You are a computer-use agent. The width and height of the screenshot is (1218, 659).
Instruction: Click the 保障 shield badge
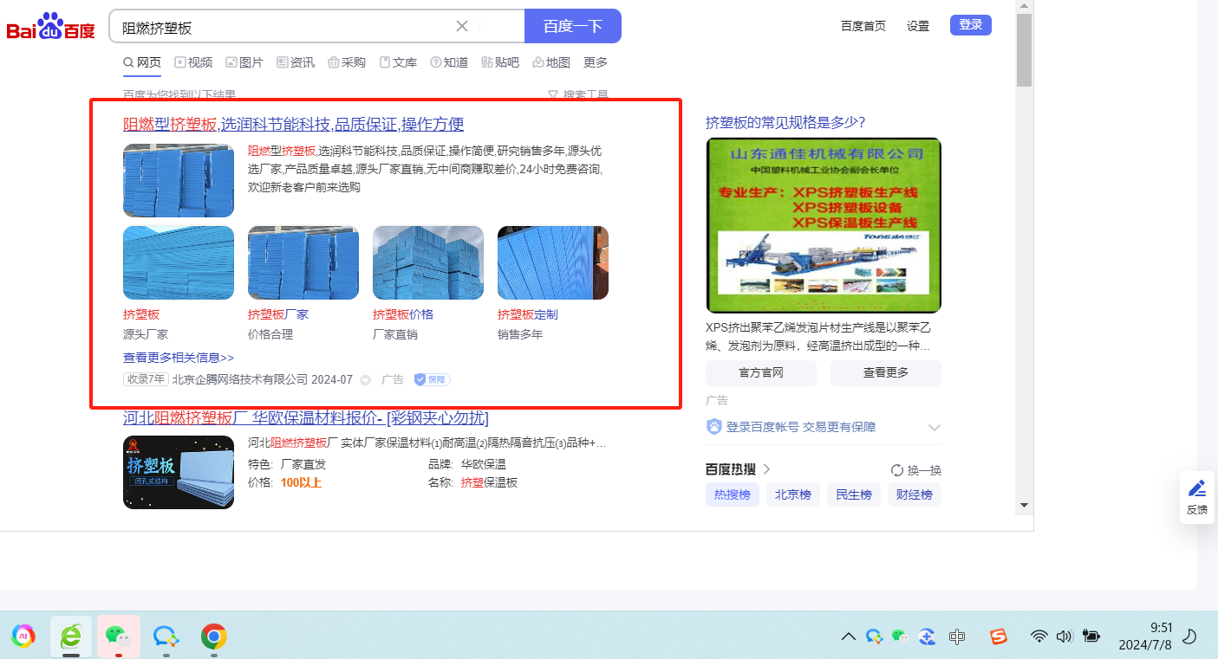(x=432, y=379)
